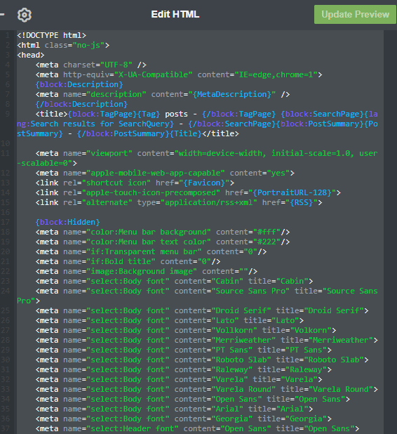Click the title="Georgia" attribute
Screen dimensions: 397x434
pyautogui.click(x=292, y=419)
